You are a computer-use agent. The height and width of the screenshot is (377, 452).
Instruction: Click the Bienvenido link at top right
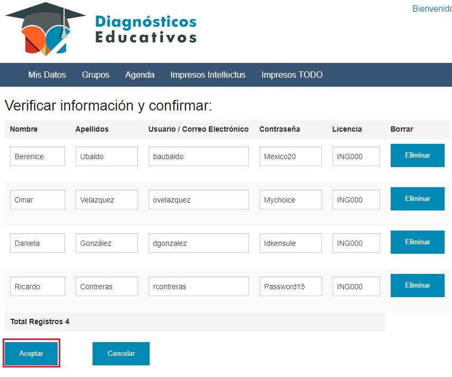[x=432, y=8]
